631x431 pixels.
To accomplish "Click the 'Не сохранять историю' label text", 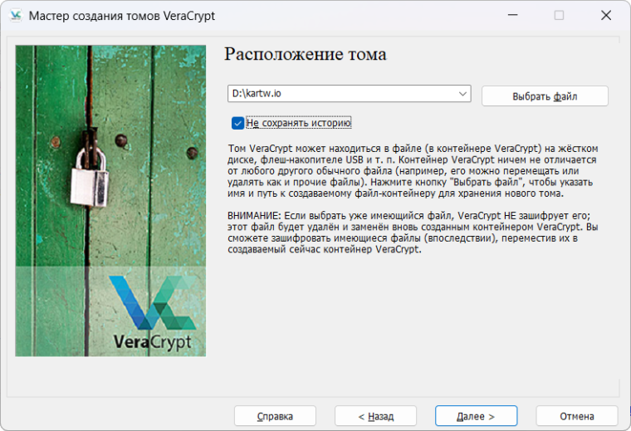I will [x=299, y=123].
